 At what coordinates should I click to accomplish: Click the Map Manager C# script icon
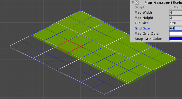point(137,3)
